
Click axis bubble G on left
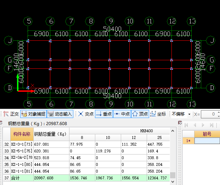(x=9, y=60)
